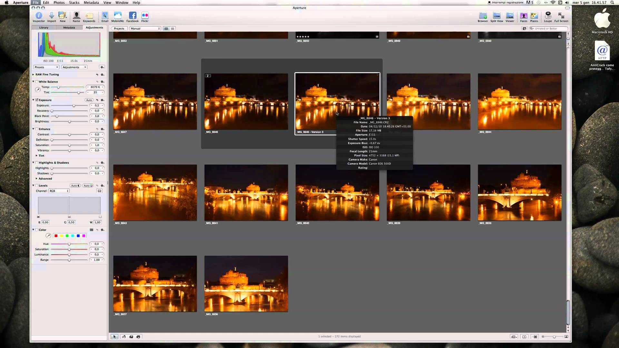Toggle quarter-tone levels button
The image size is (619, 348).
click(x=100, y=191)
